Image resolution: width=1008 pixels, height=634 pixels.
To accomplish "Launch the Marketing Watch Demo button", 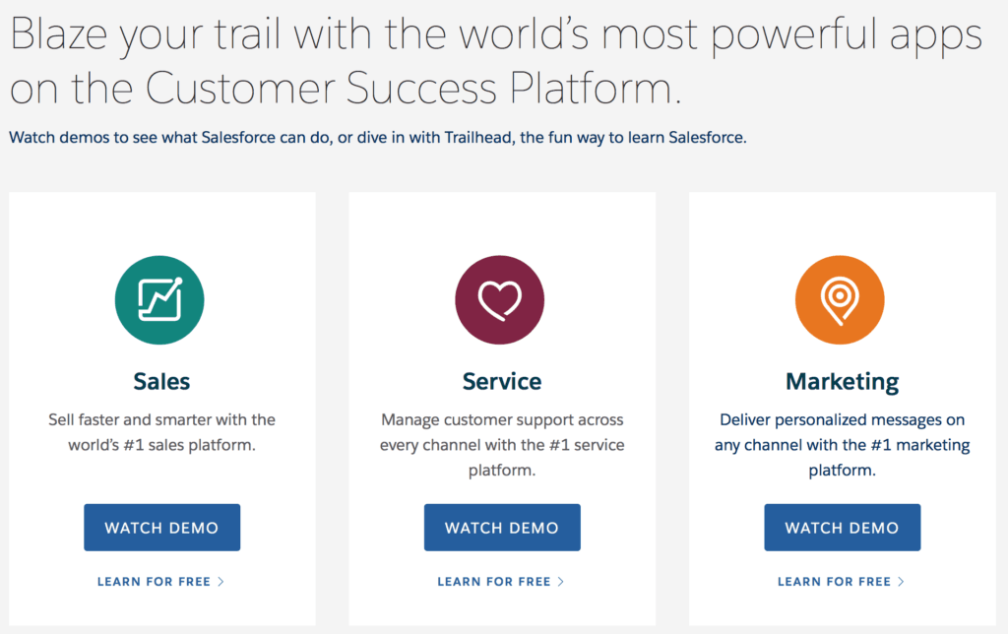I will [x=843, y=528].
